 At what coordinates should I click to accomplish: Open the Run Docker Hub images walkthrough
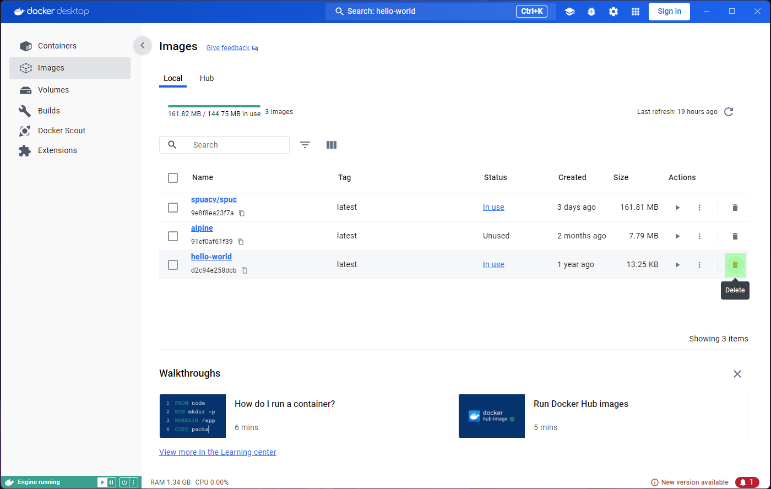(x=603, y=416)
